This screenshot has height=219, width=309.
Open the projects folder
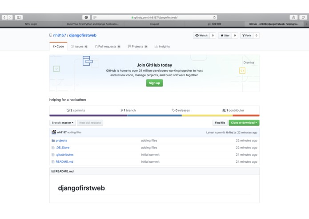click(x=61, y=141)
